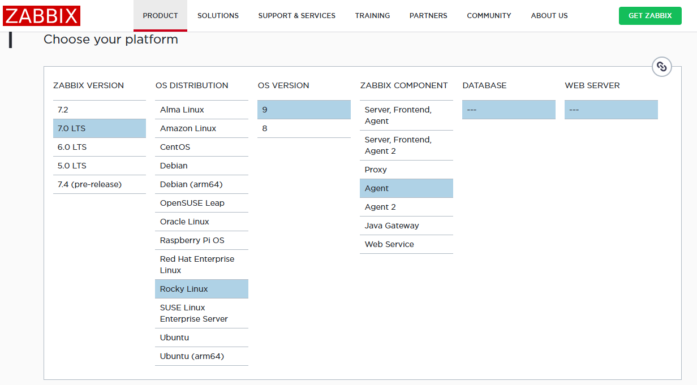This screenshot has height=385, width=697.
Task: Select the Agent component
Action: [407, 188]
